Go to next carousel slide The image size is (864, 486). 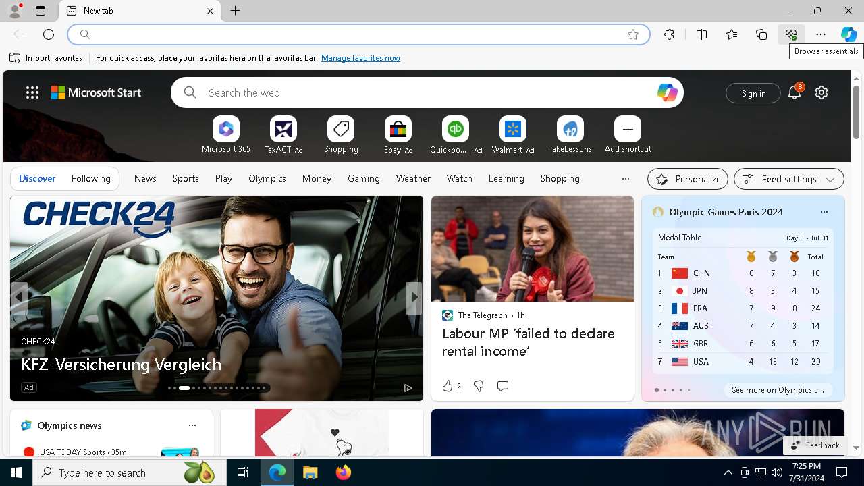click(x=413, y=297)
